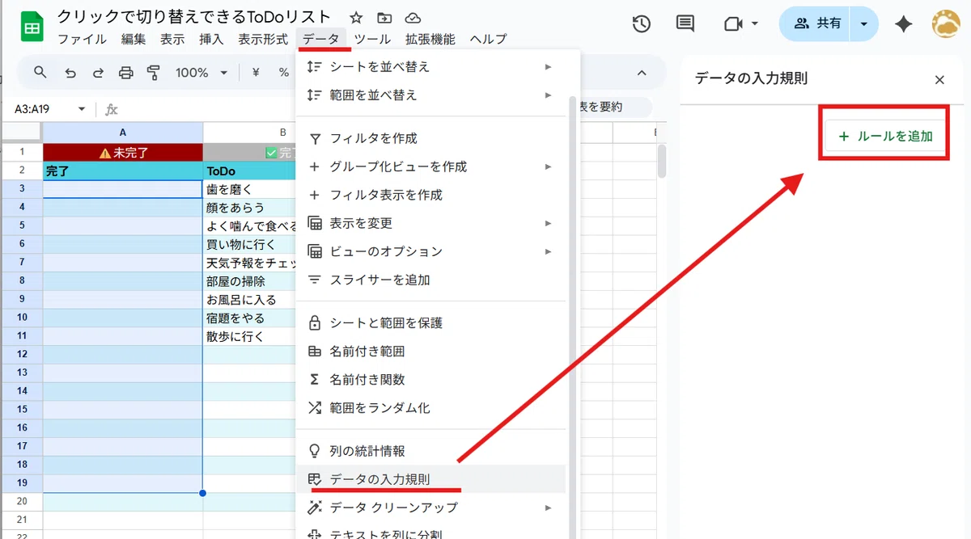This screenshot has height=539, width=971.
Task: Open zoom 100% dropdown
Action: (x=201, y=73)
